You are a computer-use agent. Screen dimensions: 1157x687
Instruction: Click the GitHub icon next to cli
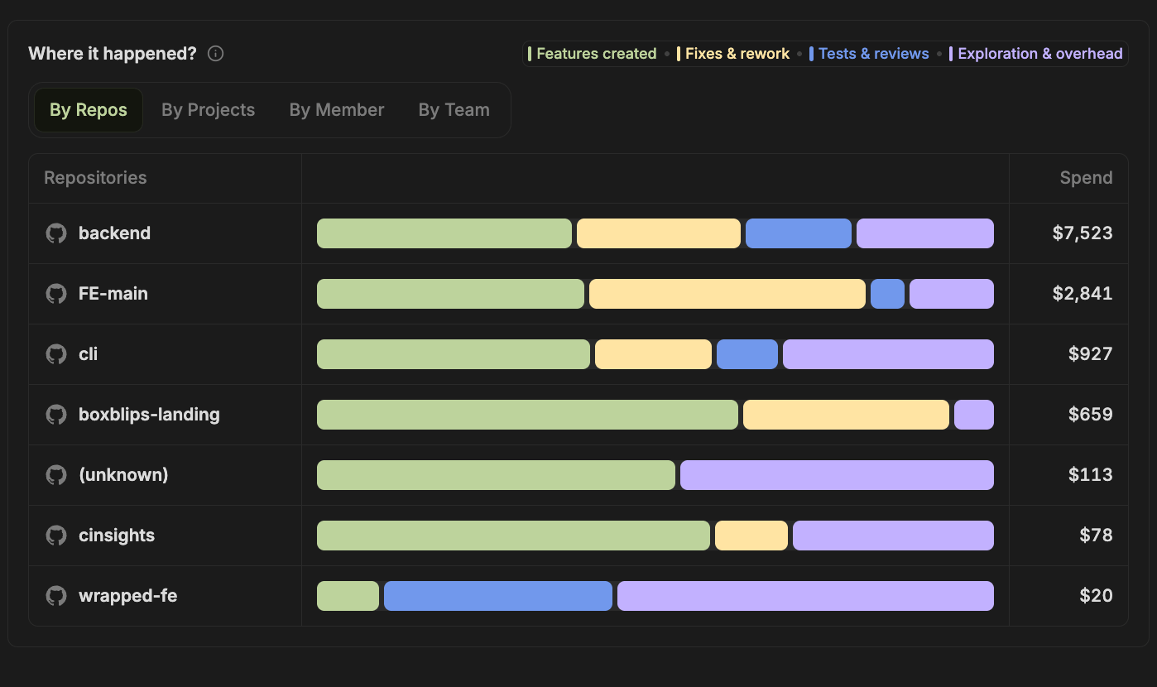click(x=56, y=354)
